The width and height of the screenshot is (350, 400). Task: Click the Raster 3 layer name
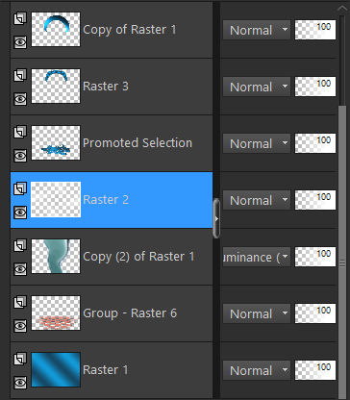(x=106, y=87)
